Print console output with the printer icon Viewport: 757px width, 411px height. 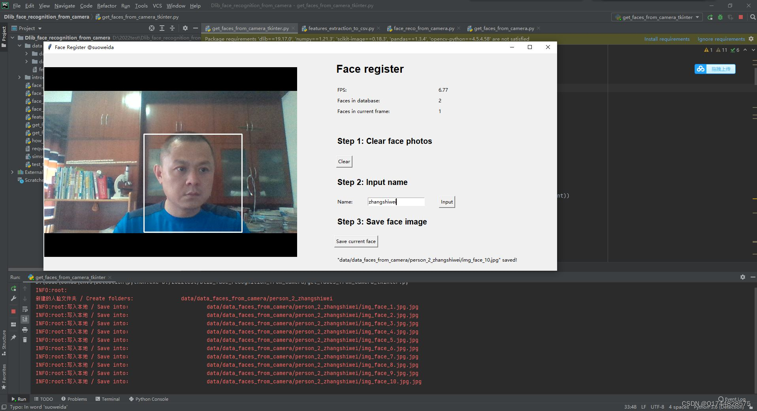coord(25,330)
